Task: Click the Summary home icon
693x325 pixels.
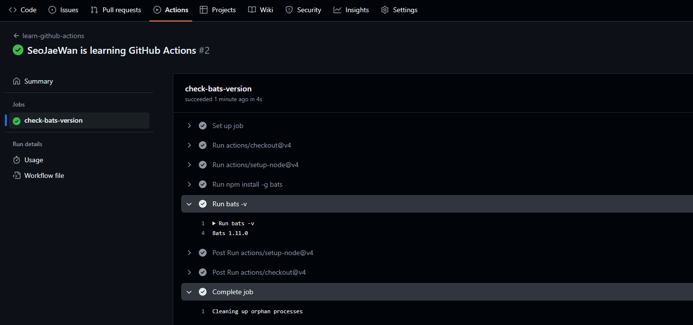Action: 17,81
